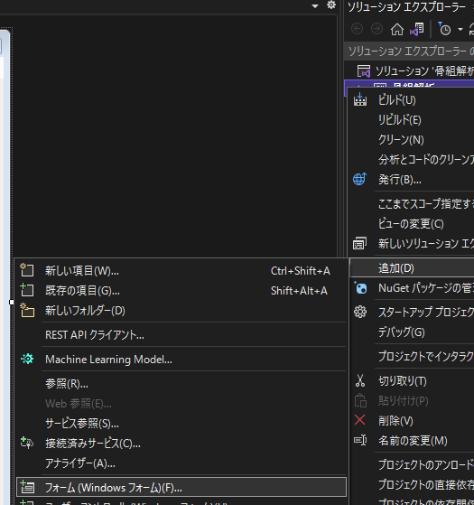The height and width of the screenshot is (505, 474).
Task: Click the back arrow in Solution Explorer toolbar
Action: pos(357,29)
